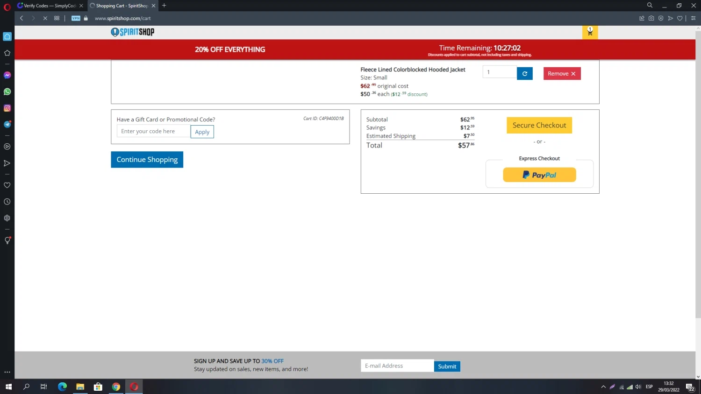Take a snapshot with camera icon
701x394 pixels.
(651, 18)
